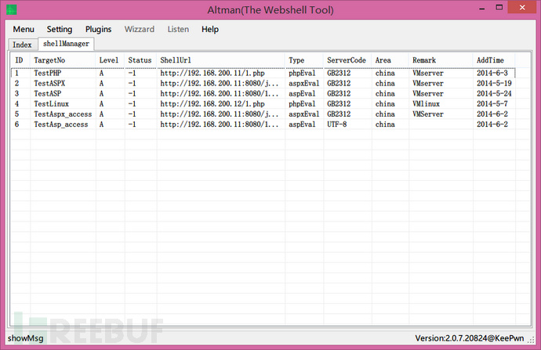Open the Menu menu
The image size is (541, 350).
coord(24,29)
